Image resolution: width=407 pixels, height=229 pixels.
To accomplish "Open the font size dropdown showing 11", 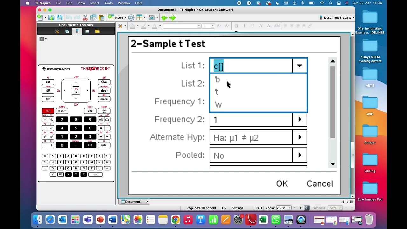I will [x=212, y=26].
